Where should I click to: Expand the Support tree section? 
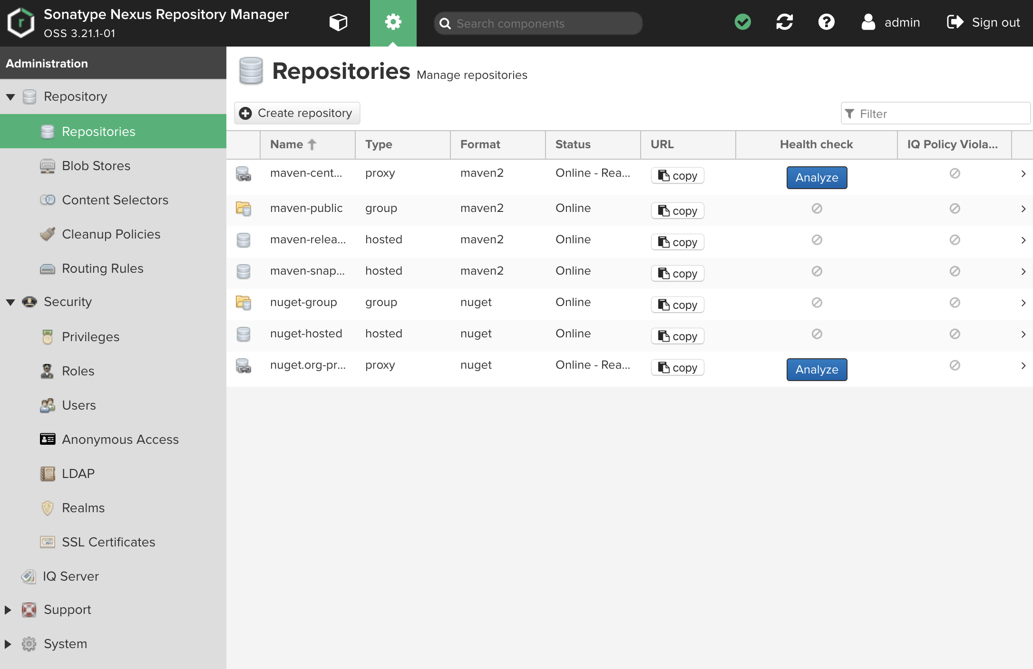click(x=8, y=610)
